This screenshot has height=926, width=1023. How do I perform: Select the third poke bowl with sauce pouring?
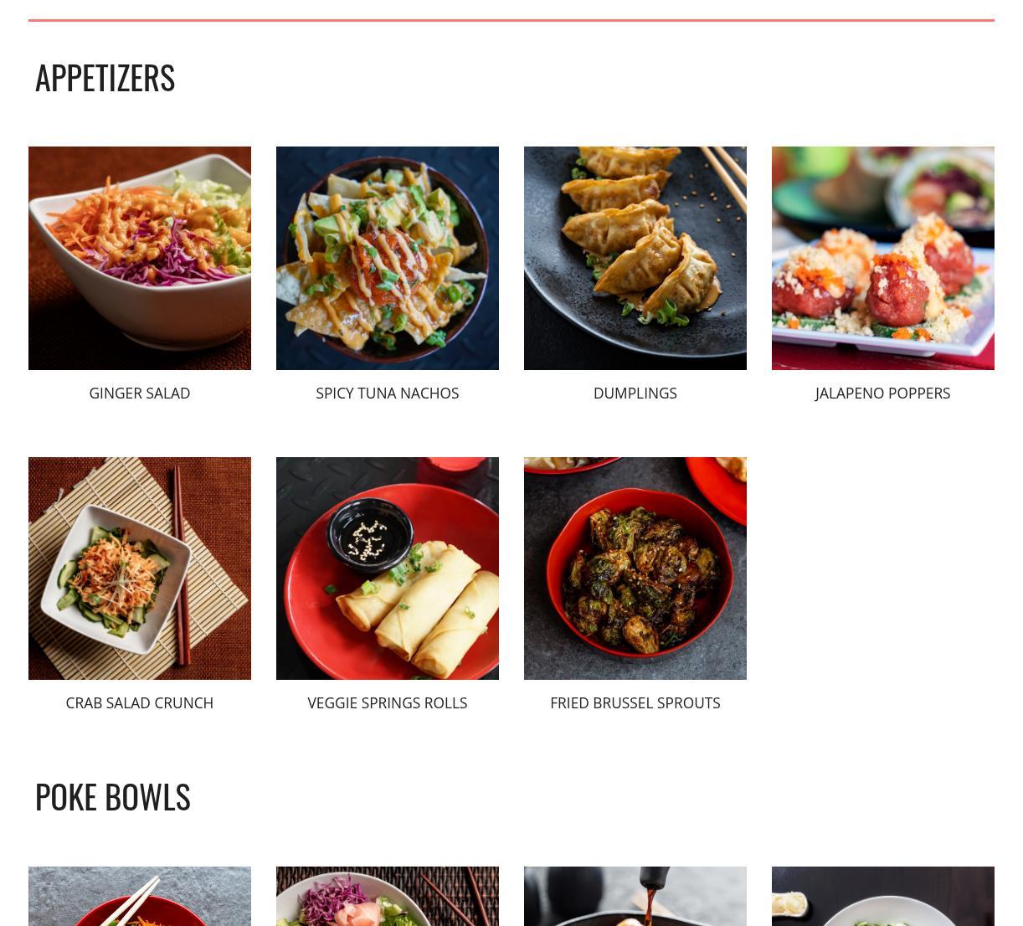(x=635, y=896)
